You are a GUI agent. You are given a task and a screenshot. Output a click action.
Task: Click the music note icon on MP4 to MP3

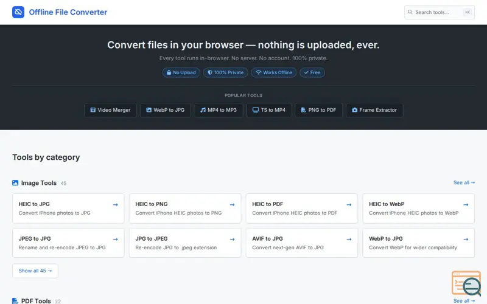[203, 110]
